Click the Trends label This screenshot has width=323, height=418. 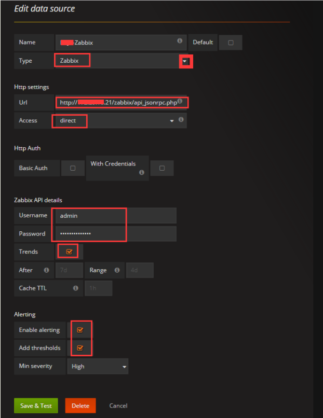[28, 252]
